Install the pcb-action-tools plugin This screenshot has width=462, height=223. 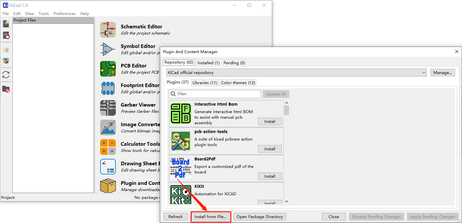[x=270, y=149]
